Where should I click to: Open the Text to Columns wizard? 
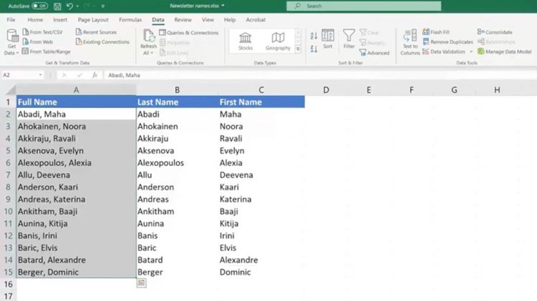coord(410,42)
